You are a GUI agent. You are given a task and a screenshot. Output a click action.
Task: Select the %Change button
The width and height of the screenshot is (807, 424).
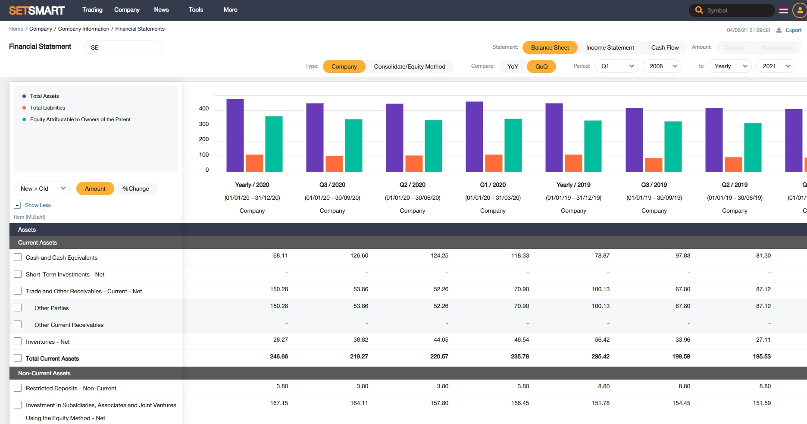tap(136, 188)
